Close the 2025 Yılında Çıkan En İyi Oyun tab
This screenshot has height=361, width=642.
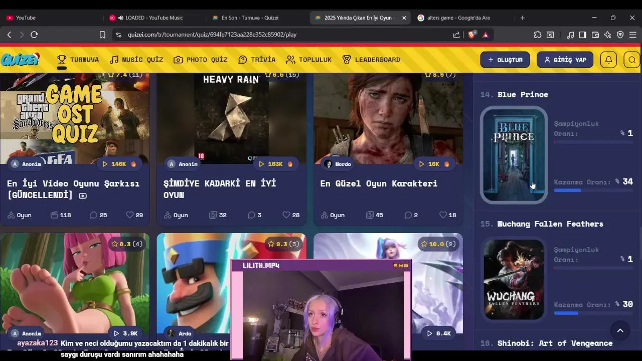[x=404, y=18]
